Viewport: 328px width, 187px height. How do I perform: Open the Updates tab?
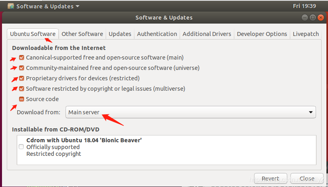click(120, 34)
